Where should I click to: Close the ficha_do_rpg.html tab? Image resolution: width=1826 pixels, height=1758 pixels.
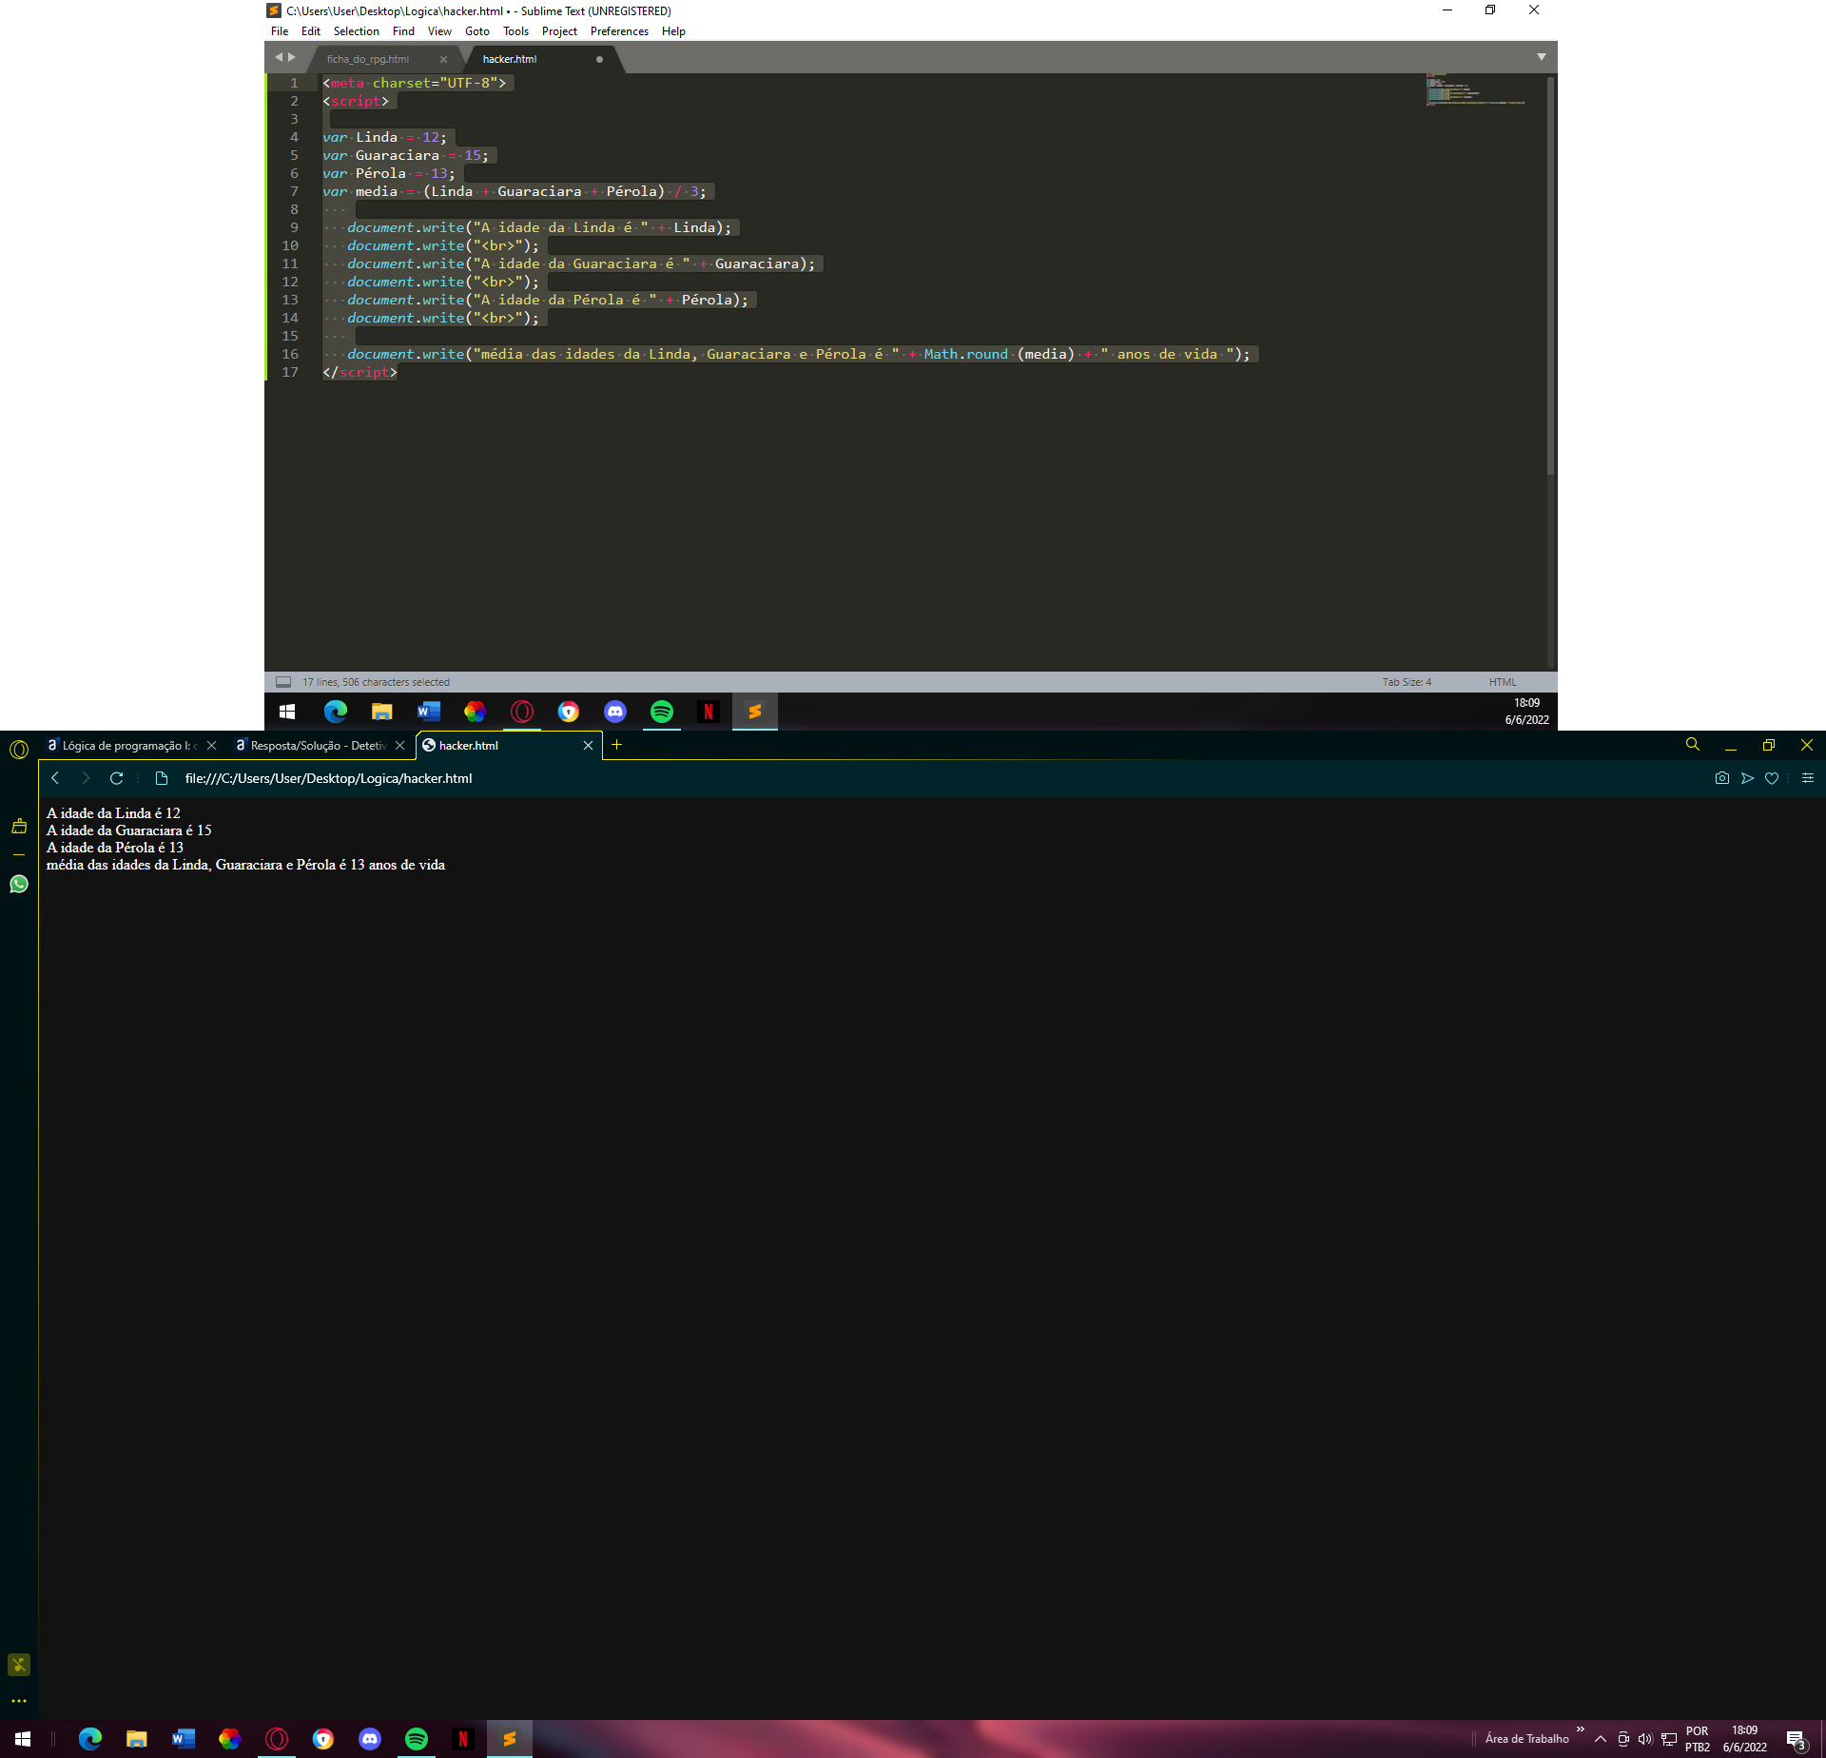pyautogui.click(x=443, y=59)
